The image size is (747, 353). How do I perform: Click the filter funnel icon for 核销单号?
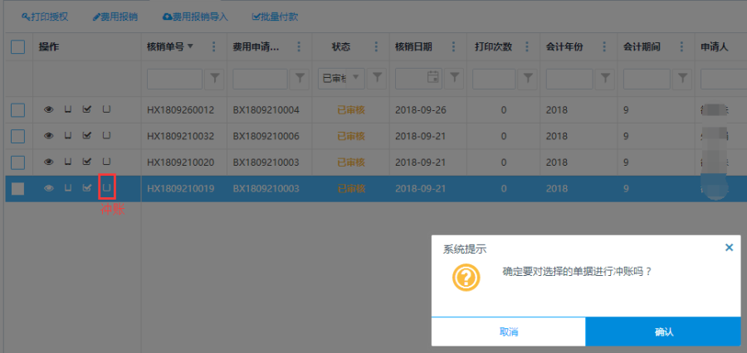tap(215, 78)
